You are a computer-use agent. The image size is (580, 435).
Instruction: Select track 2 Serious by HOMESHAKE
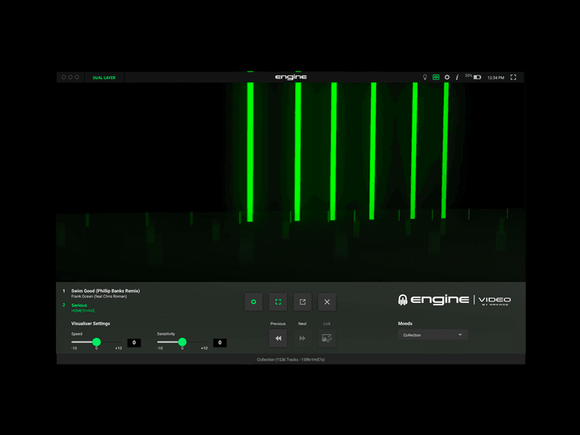pyautogui.click(x=80, y=308)
